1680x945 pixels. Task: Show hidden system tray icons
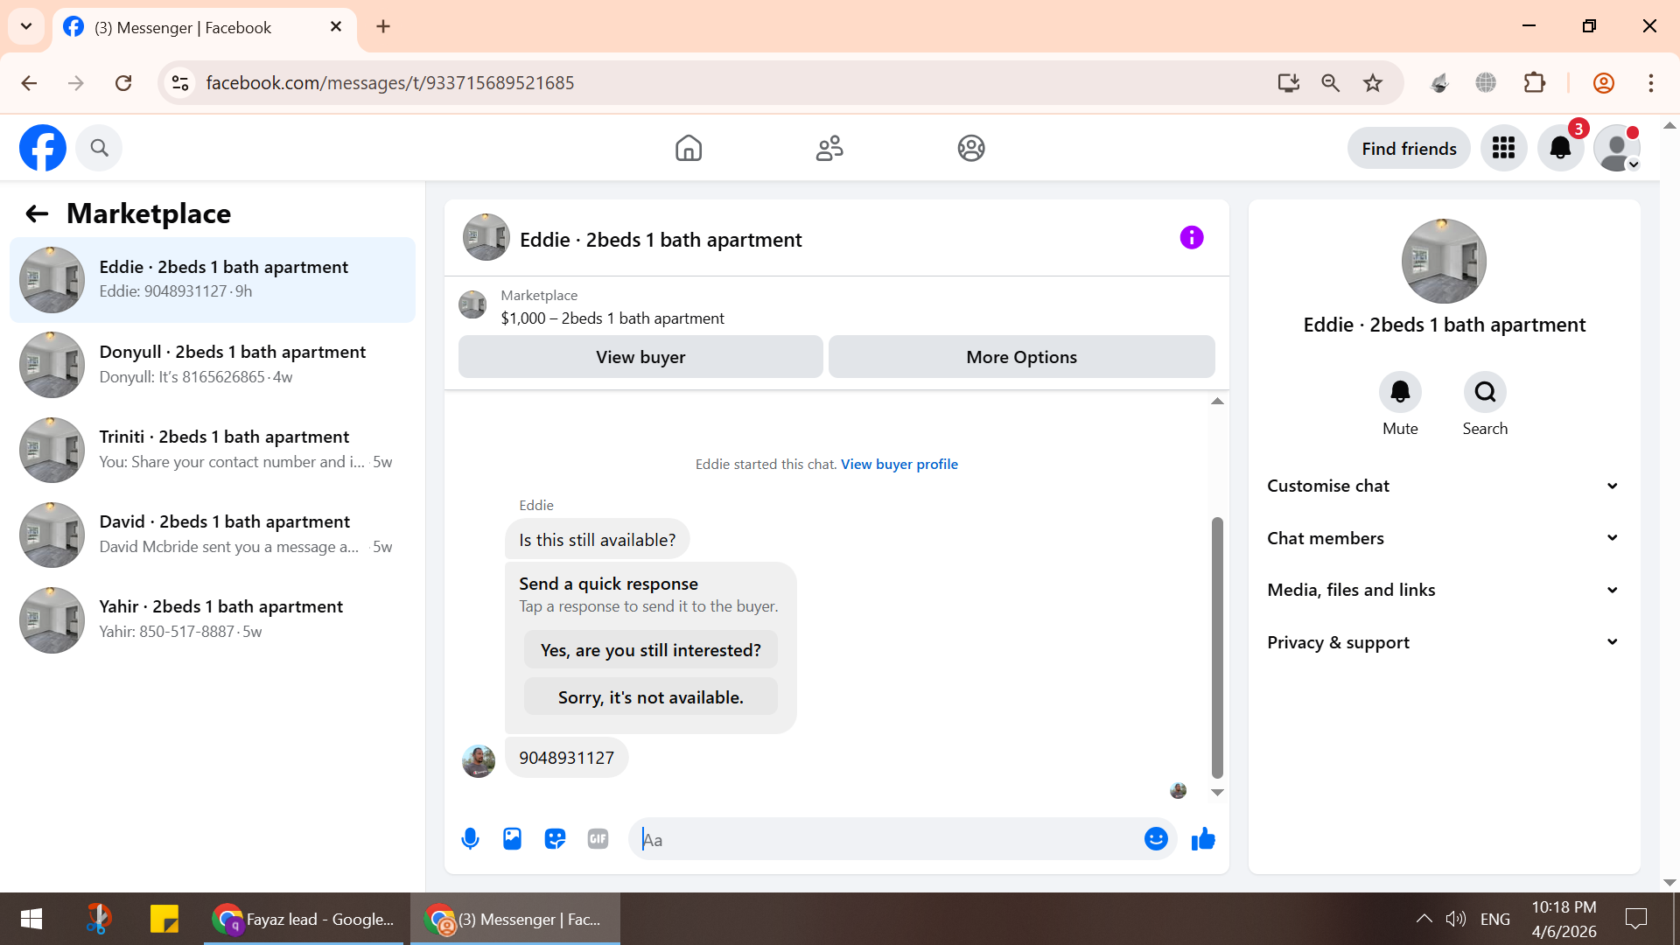[x=1424, y=919]
